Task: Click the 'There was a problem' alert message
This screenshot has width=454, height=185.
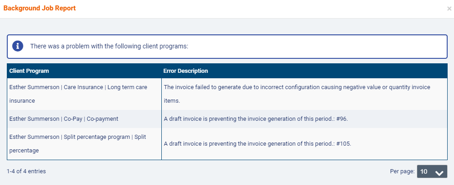Action: (x=109, y=46)
